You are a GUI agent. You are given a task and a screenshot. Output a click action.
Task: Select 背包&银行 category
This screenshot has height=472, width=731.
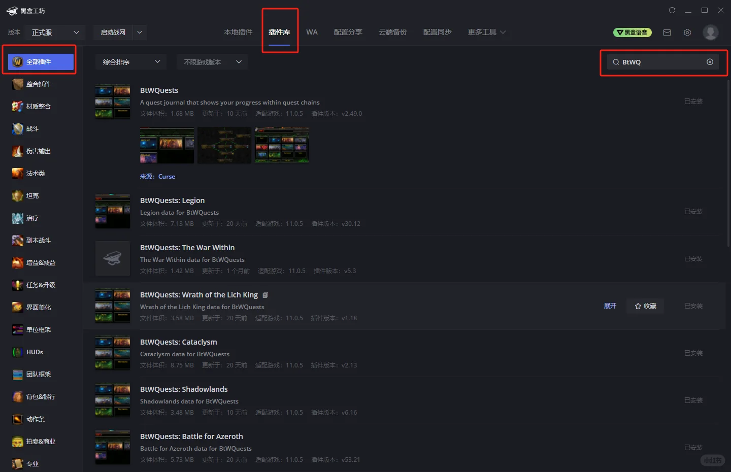click(41, 397)
